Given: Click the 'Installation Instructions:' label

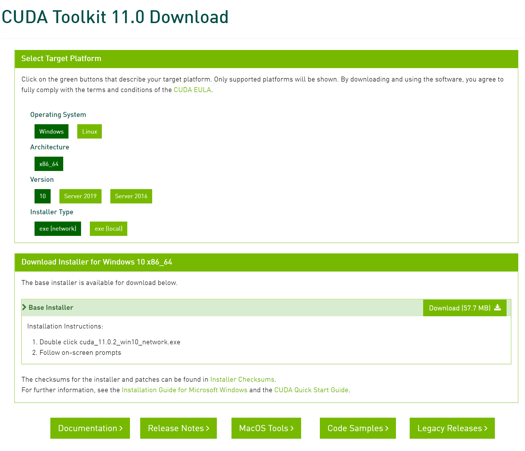Looking at the screenshot, I should (x=65, y=326).
